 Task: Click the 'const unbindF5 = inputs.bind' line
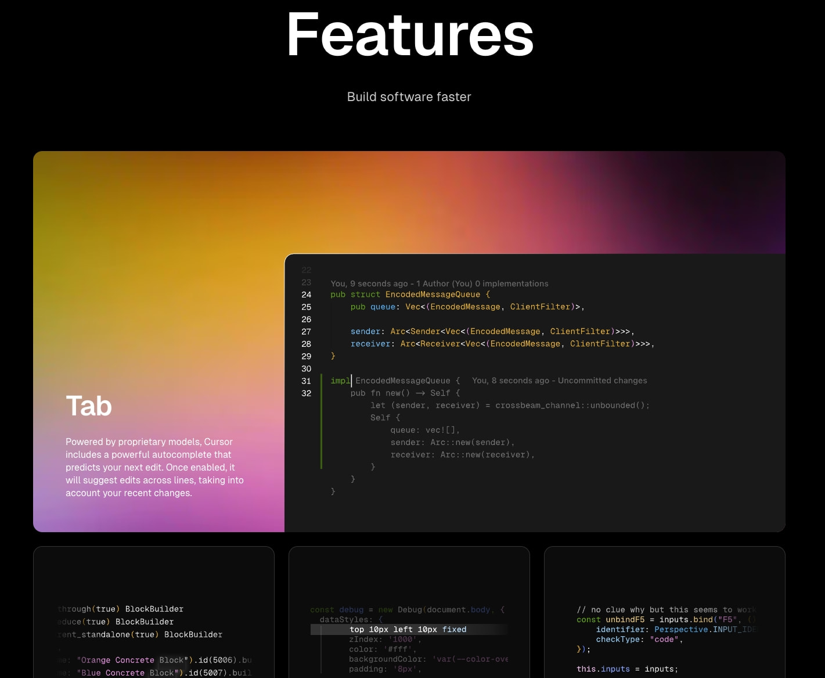pos(667,619)
